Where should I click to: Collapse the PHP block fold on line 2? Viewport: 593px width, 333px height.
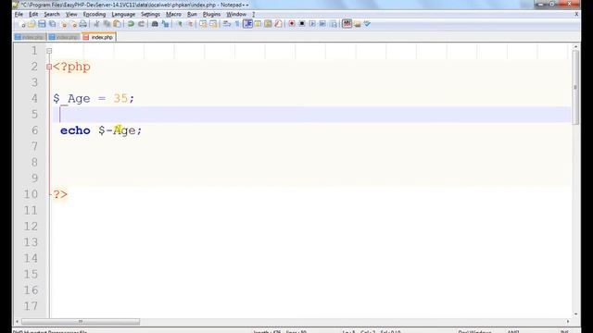click(x=49, y=67)
